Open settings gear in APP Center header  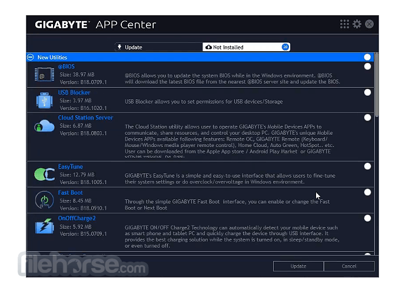pyautogui.click(x=357, y=24)
